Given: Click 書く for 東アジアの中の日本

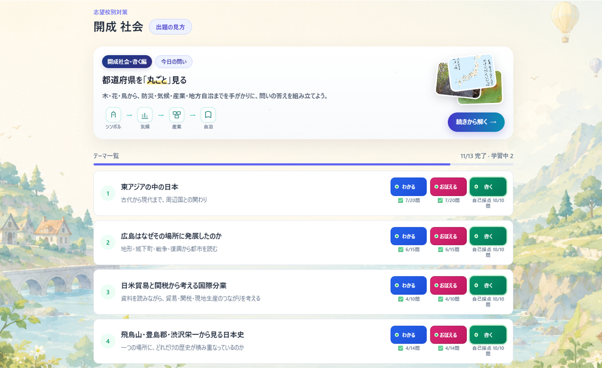Looking at the screenshot, I should pyautogui.click(x=488, y=187).
